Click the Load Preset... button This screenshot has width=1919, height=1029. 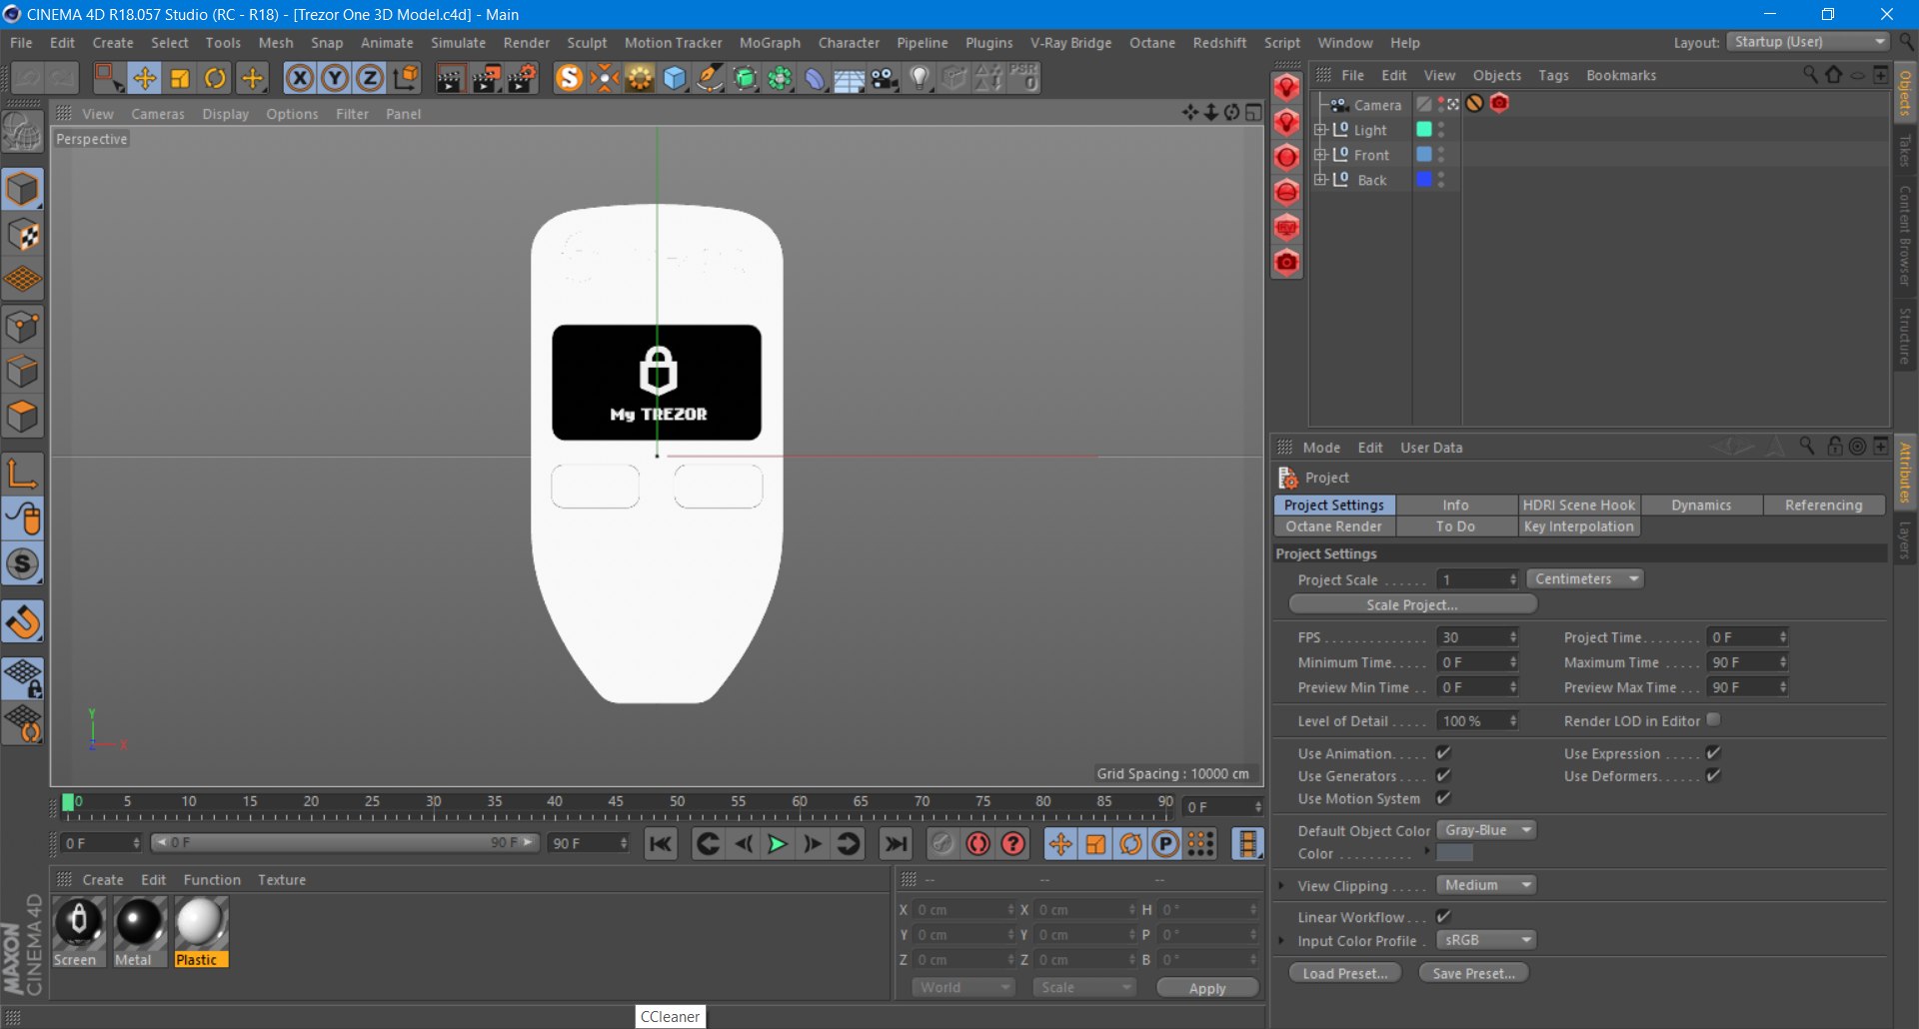1344,973
